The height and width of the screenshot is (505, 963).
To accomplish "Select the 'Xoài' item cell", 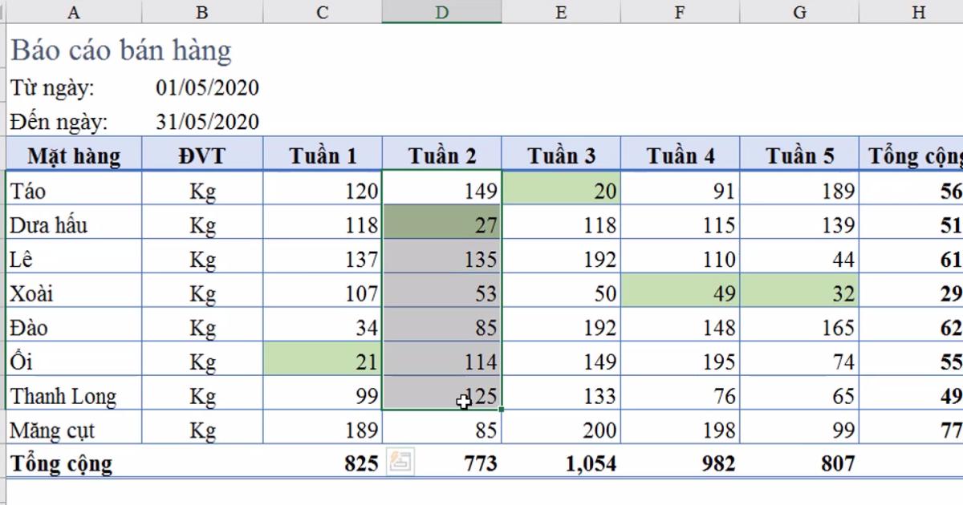I will click(x=74, y=292).
